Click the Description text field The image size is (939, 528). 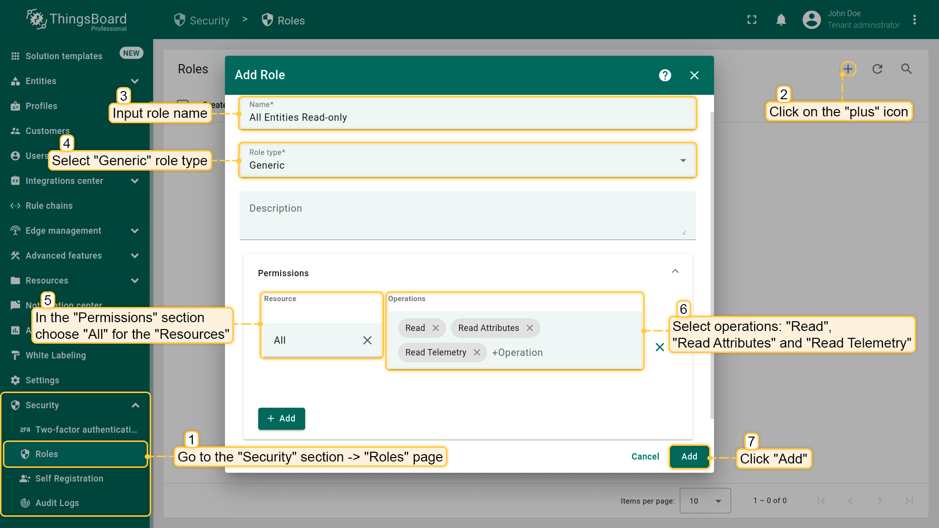(x=467, y=215)
